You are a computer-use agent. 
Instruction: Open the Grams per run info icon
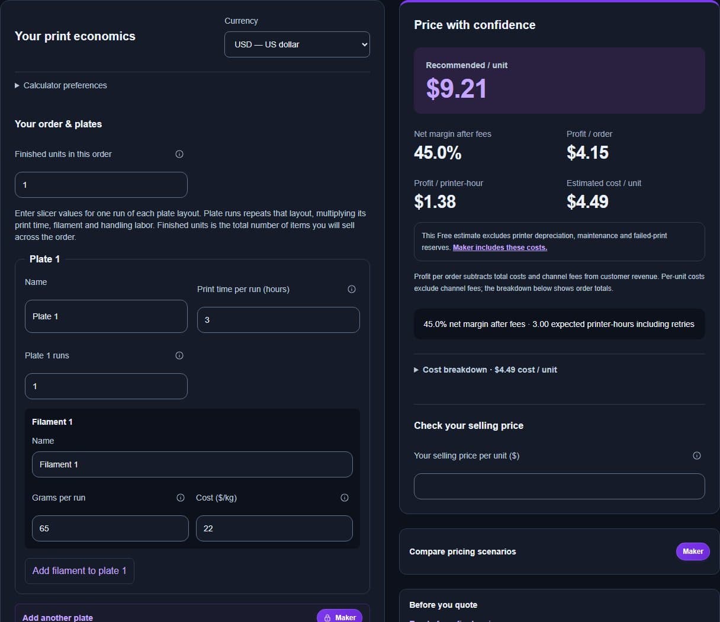tap(181, 498)
